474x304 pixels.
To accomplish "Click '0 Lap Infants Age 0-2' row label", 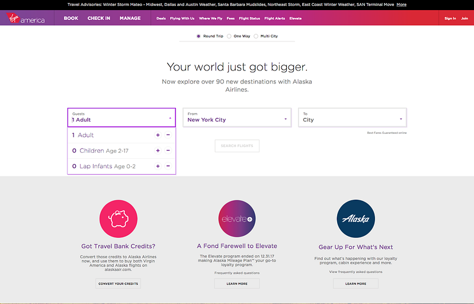I will (x=104, y=167).
